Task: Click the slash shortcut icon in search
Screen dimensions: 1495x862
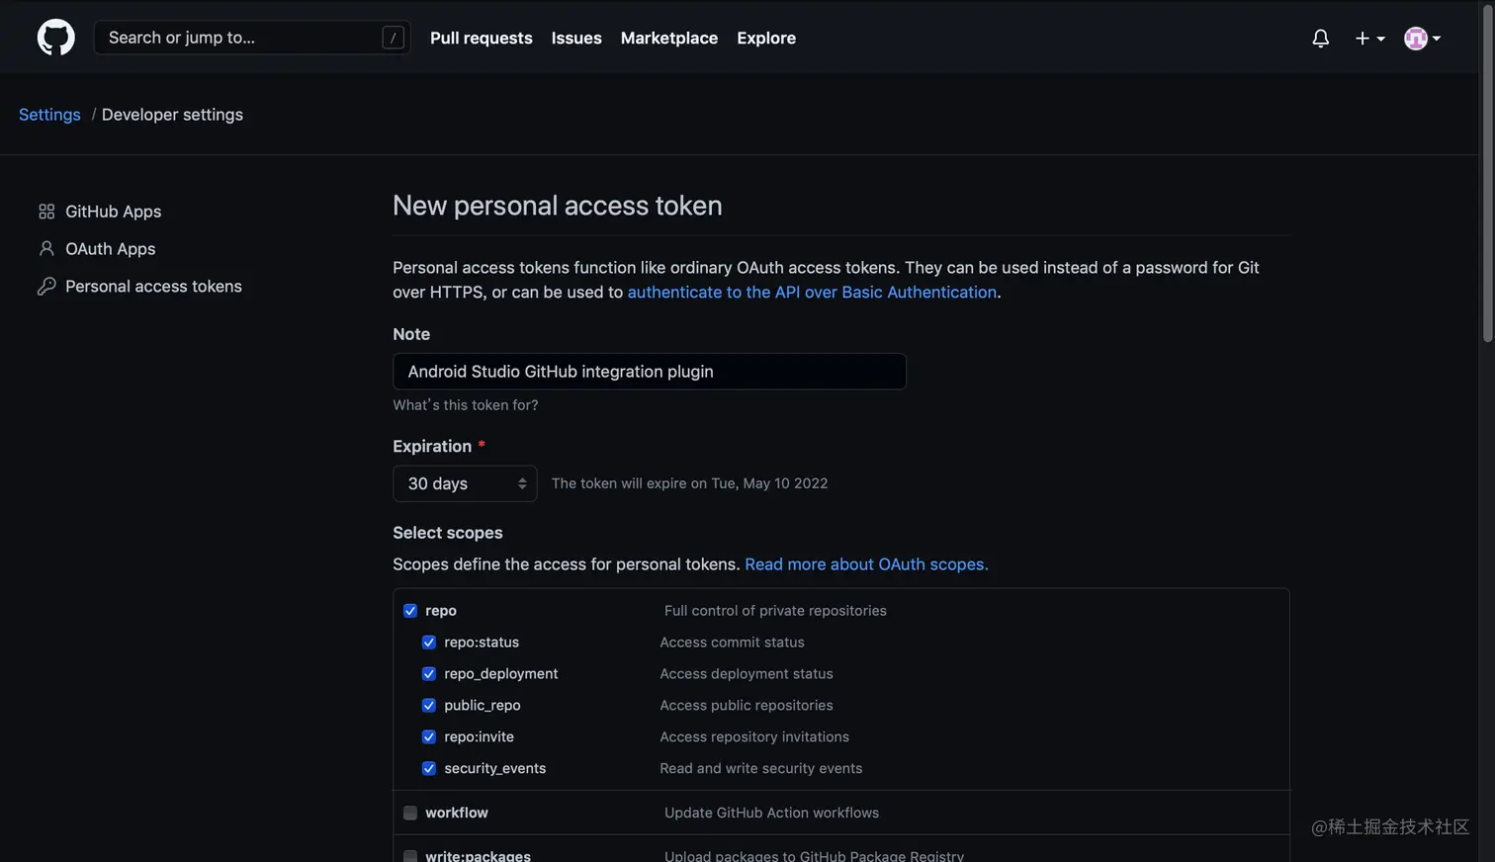Action: coord(393,38)
